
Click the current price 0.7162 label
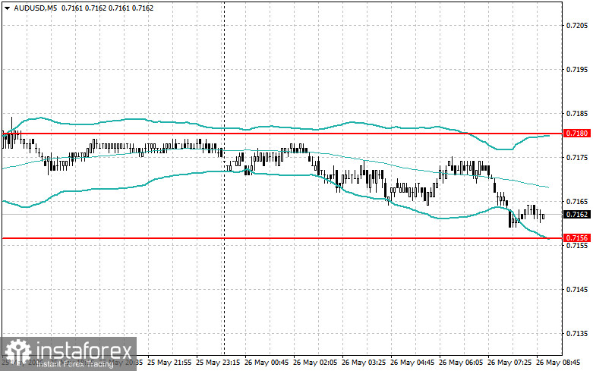pyautogui.click(x=577, y=215)
